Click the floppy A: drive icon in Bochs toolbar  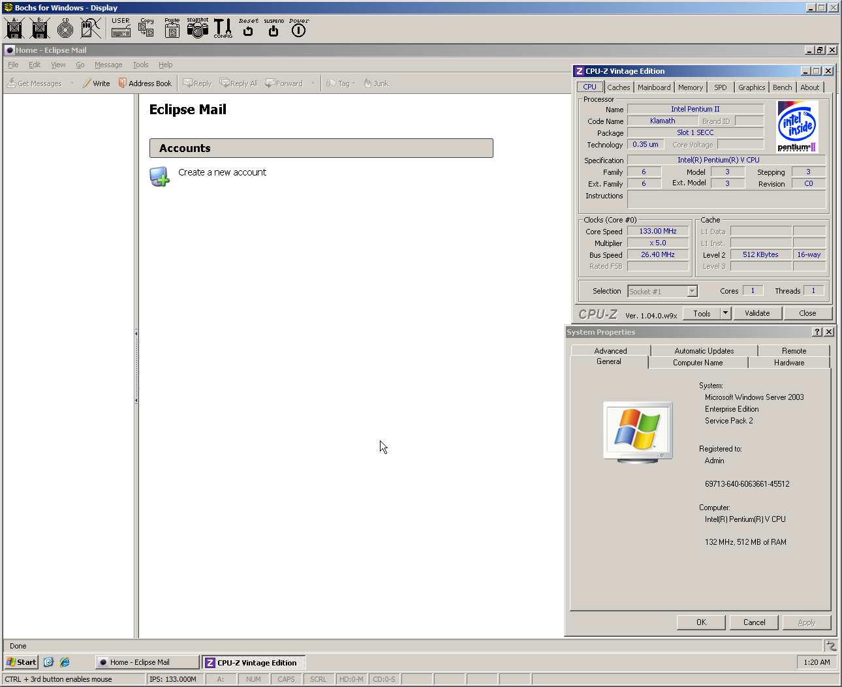pos(14,28)
